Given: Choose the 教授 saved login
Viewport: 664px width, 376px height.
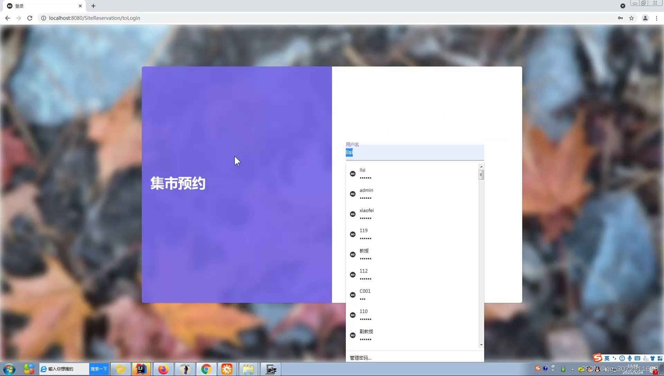Looking at the screenshot, I should (412, 254).
